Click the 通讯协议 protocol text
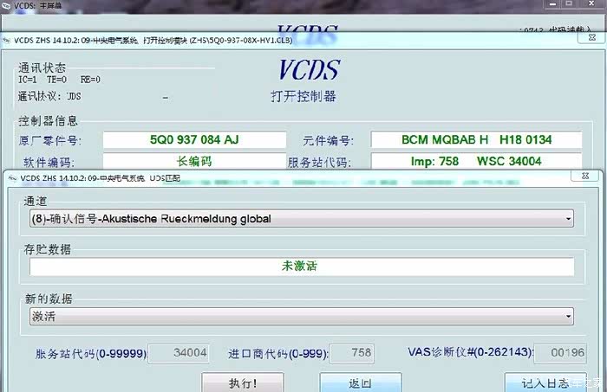The width and height of the screenshot is (607, 392). point(49,96)
